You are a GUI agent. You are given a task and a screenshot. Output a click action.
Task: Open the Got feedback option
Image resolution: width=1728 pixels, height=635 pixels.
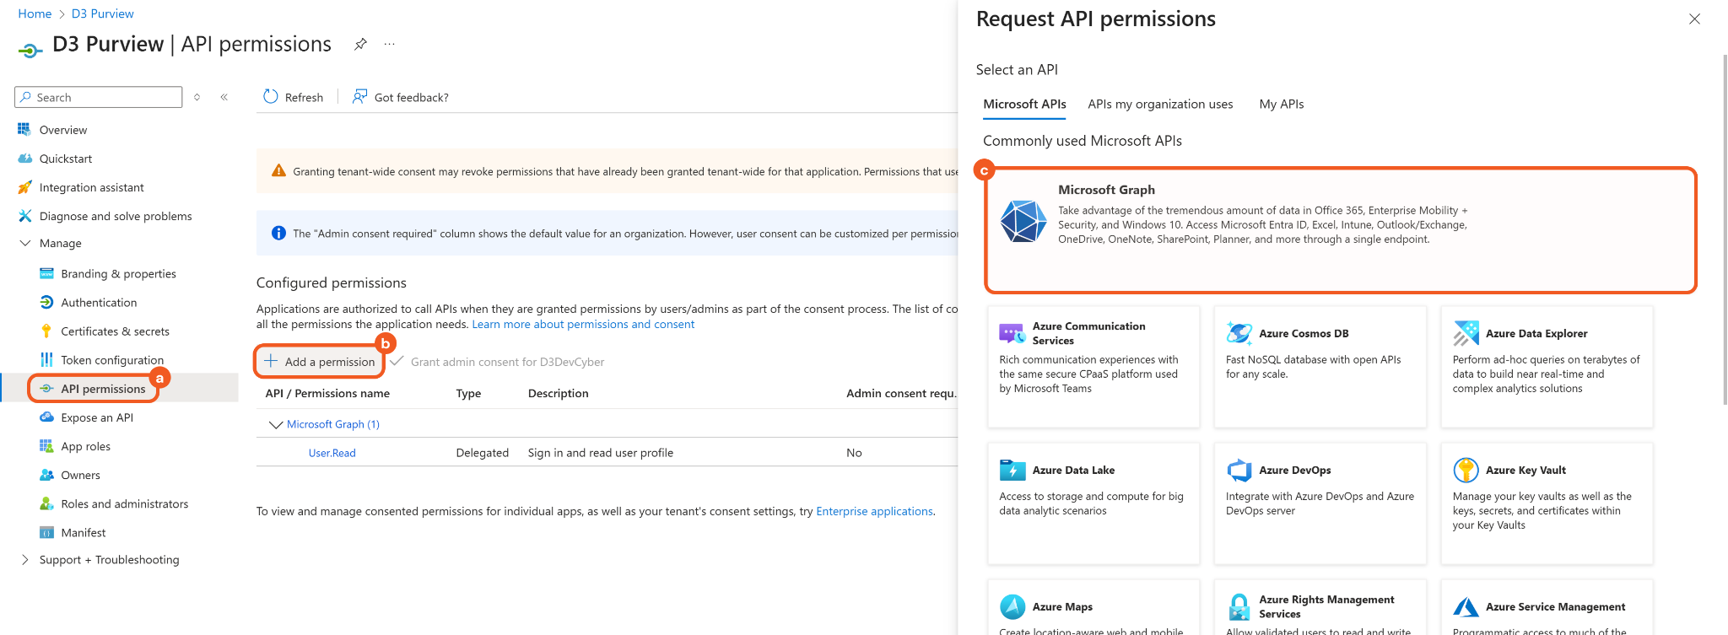pyautogui.click(x=401, y=97)
